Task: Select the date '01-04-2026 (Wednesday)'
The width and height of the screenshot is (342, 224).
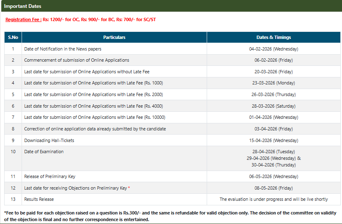Action: tap(274, 117)
